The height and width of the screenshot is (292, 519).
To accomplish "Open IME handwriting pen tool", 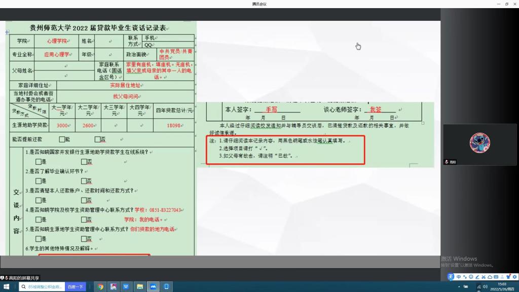I will (x=477, y=277).
